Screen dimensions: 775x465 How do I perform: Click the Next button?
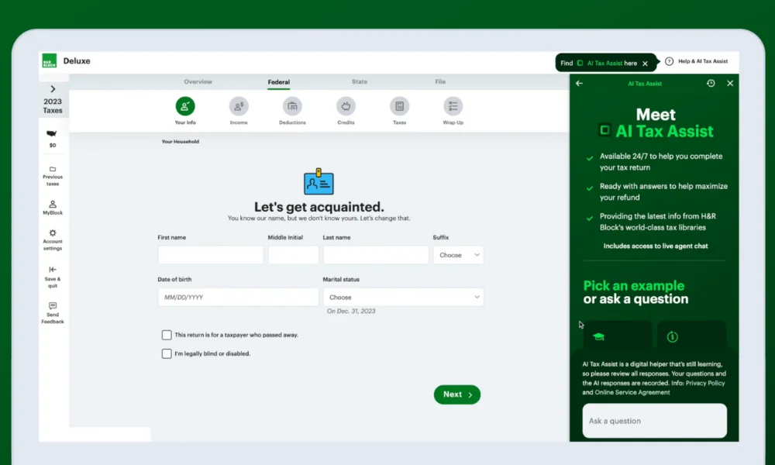click(456, 394)
